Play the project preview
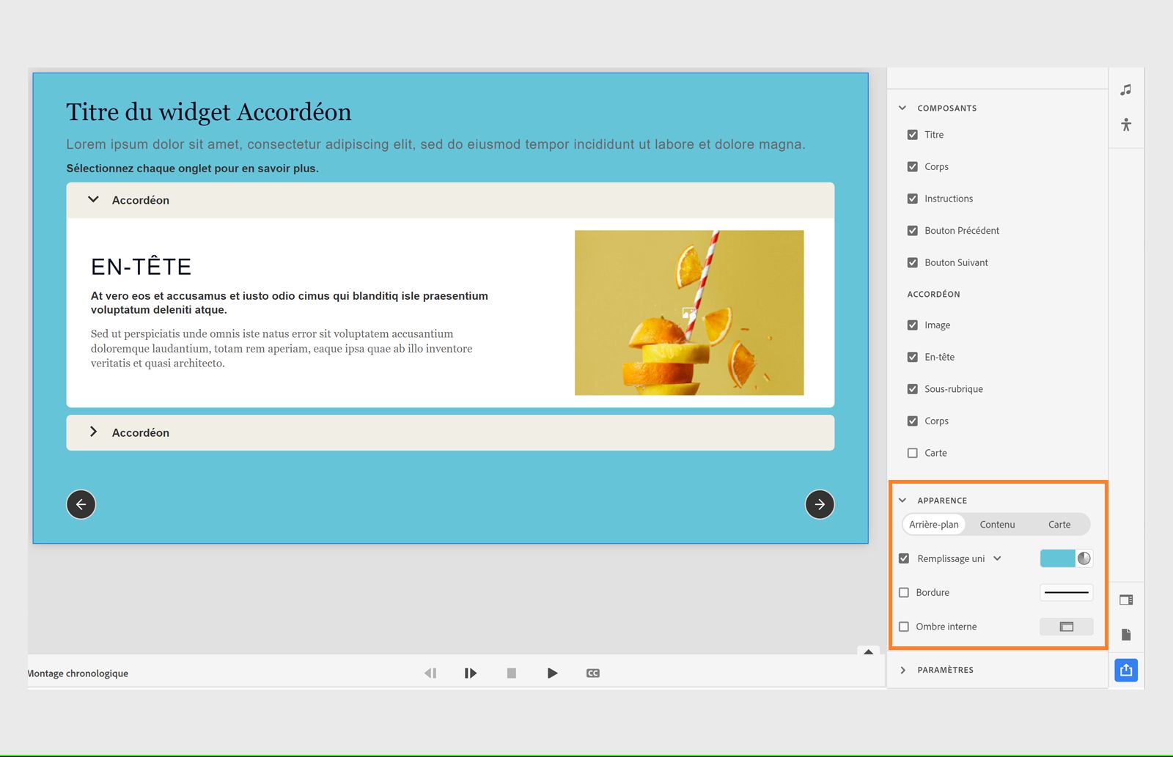This screenshot has width=1173, height=757. 552,673
